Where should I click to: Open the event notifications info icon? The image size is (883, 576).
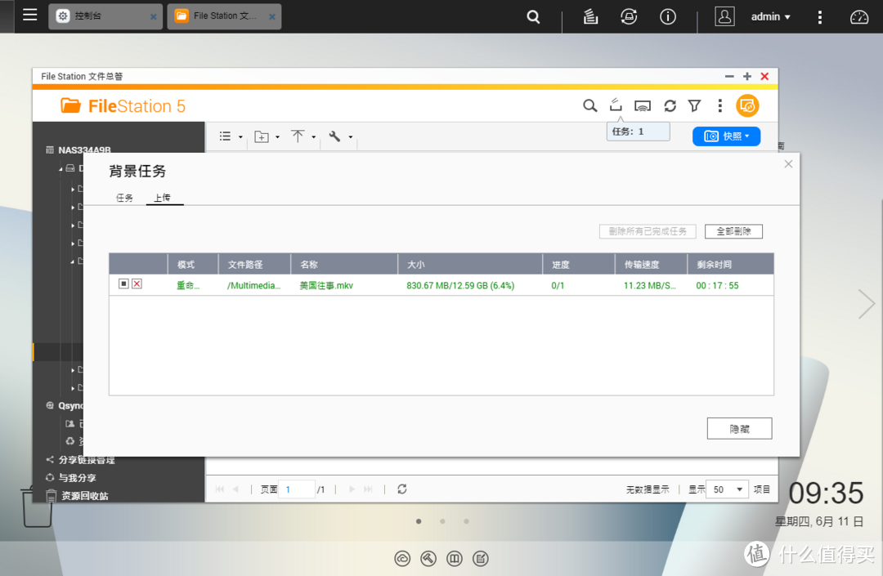tap(668, 17)
